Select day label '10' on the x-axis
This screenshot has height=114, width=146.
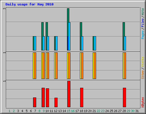(47, 111)
